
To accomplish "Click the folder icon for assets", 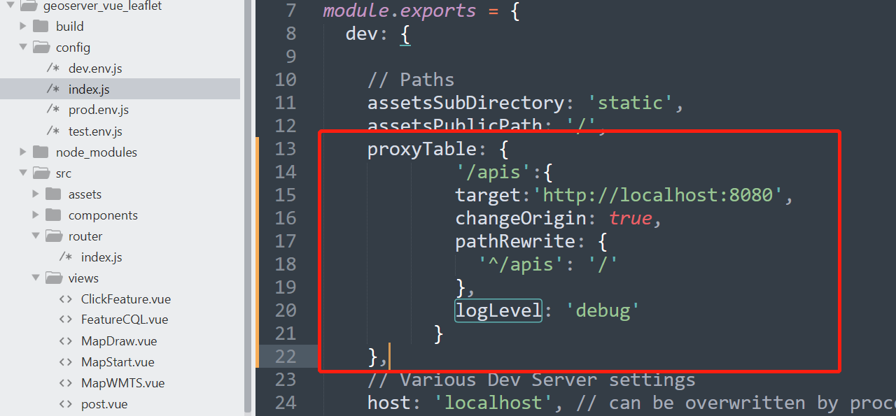I will tap(53, 194).
